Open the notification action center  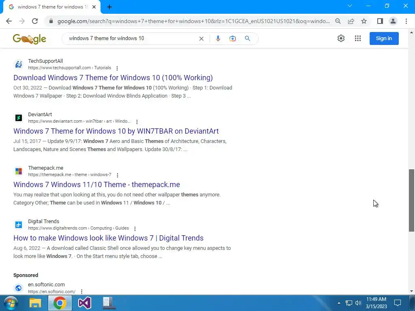397,303
